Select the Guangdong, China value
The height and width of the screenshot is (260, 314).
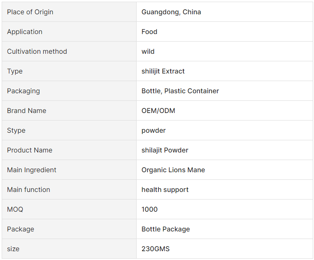click(x=171, y=12)
